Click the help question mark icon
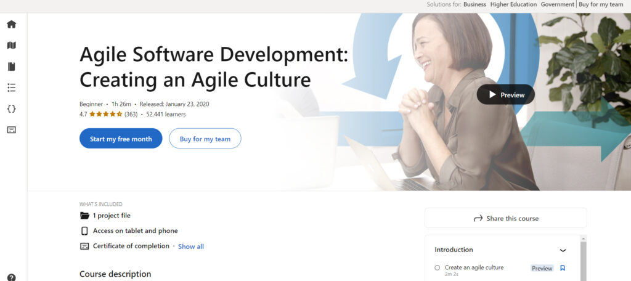The image size is (631, 281). point(11,277)
